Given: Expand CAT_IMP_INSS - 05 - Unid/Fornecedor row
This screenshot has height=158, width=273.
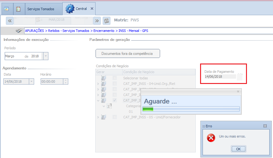Looking at the screenshot, I should pyautogui.click(x=98, y=117).
